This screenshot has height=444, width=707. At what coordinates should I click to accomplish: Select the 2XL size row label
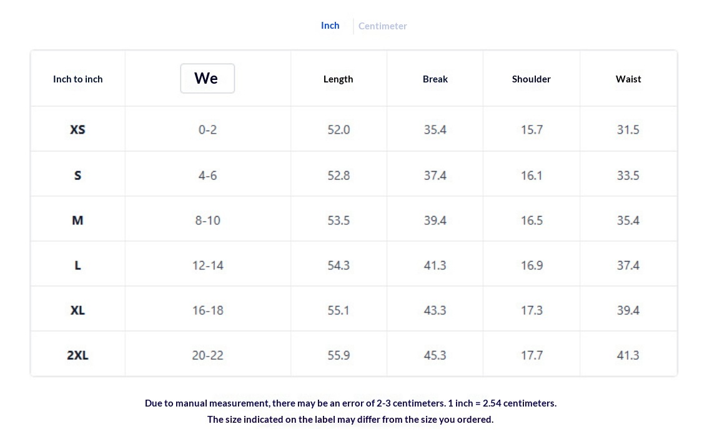tap(77, 355)
